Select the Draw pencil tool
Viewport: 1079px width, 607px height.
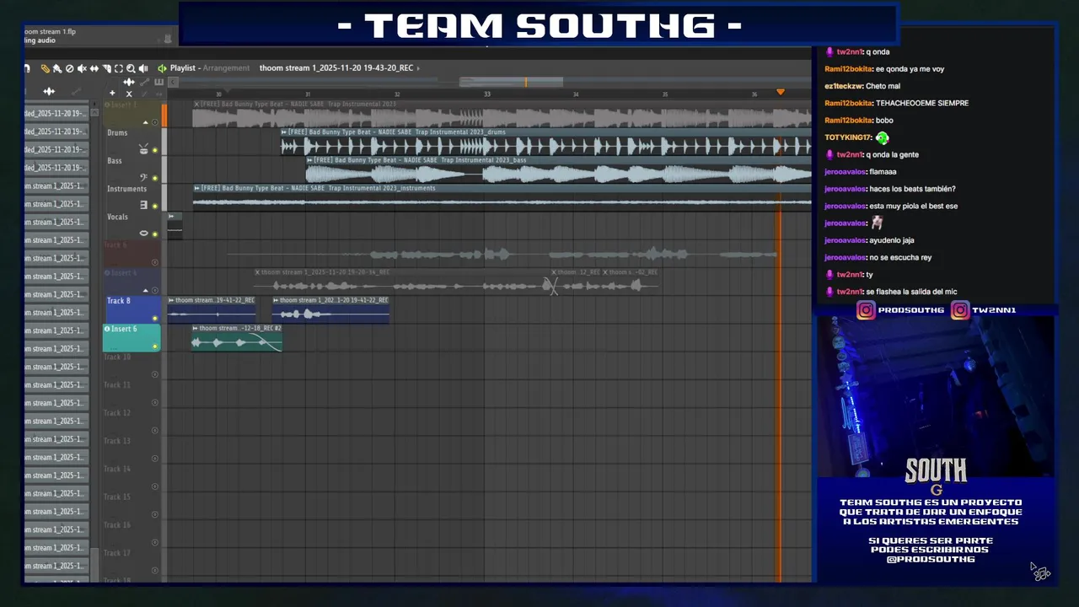46,68
